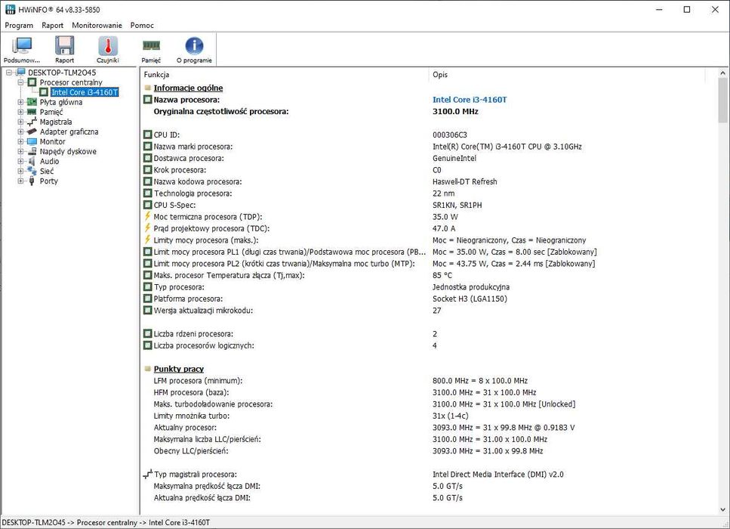Select the Socket H3 (LGA1150) value
Viewport: 730px width, 529px height.
(470, 299)
